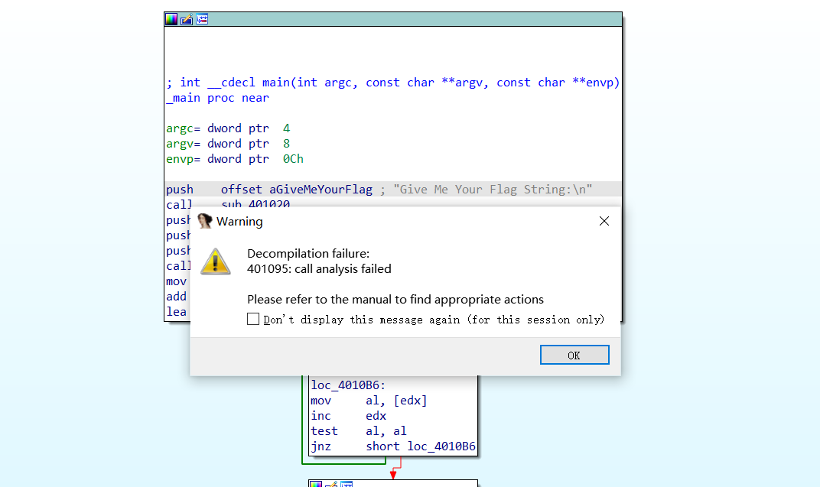Click the Warning dialog title bar icon
The height and width of the screenshot is (487, 820).
click(204, 221)
